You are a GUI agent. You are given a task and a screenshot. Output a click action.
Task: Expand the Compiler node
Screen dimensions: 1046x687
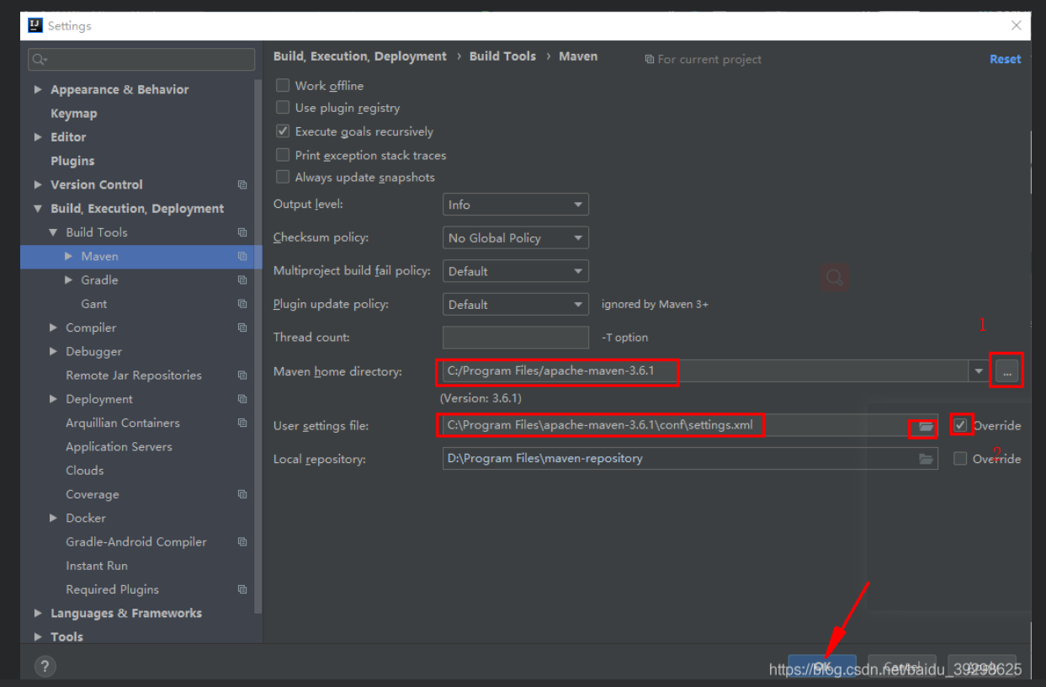click(x=53, y=328)
